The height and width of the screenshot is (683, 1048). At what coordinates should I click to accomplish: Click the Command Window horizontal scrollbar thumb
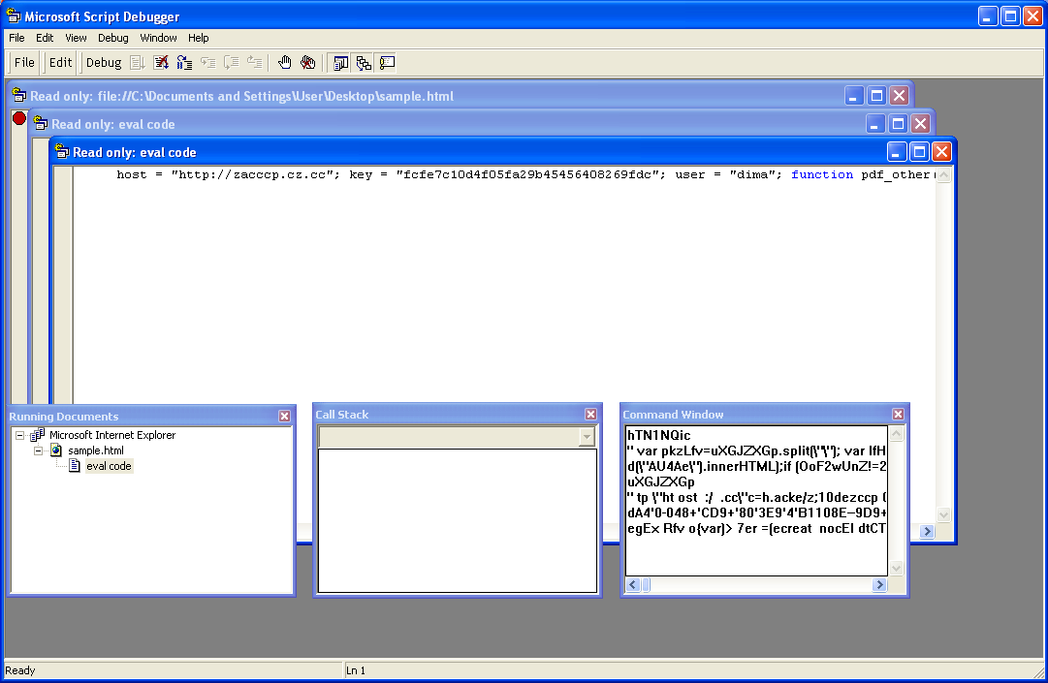[x=646, y=585]
